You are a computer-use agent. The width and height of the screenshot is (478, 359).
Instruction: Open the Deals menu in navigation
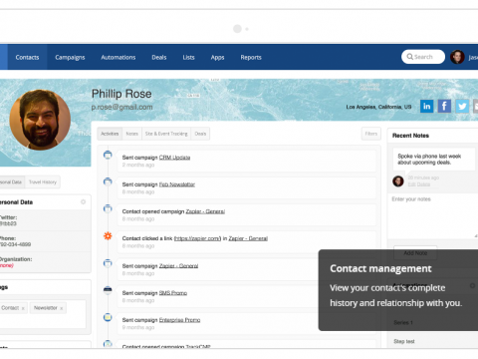pos(159,57)
